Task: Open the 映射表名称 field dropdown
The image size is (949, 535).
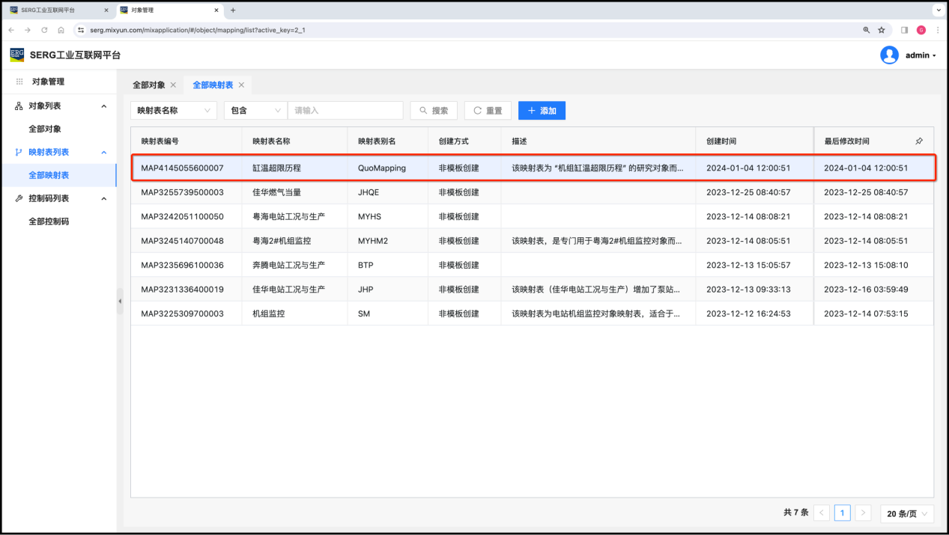Action: click(x=174, y=111)
